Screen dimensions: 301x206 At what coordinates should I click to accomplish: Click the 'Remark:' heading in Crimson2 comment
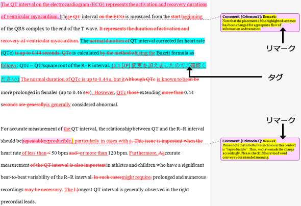point(269,141)
